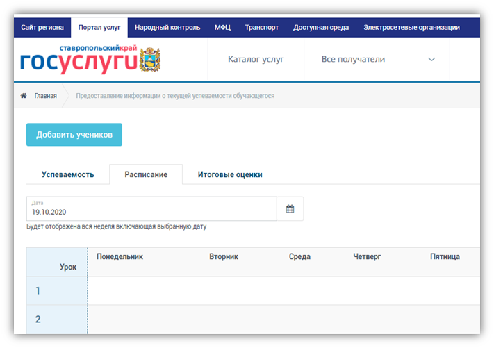Click the Добавить учеников button

[x=74, y=135]
